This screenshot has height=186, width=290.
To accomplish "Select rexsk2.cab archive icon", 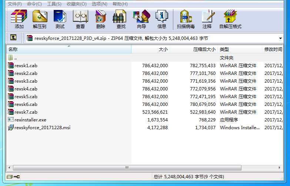I will (x=11, y=73).
